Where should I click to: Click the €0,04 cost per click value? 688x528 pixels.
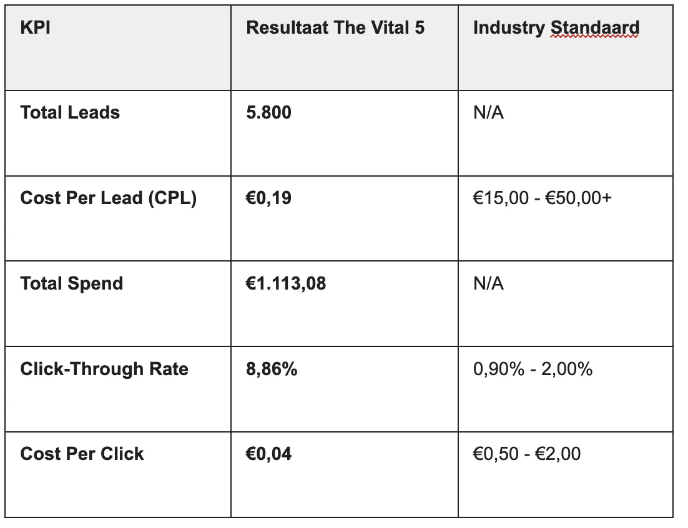268,454
